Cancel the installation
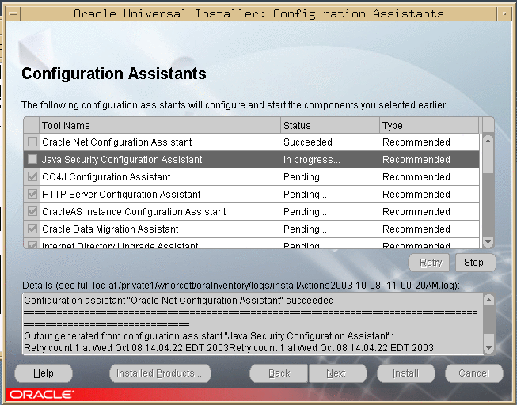 (x=474, y=373)
